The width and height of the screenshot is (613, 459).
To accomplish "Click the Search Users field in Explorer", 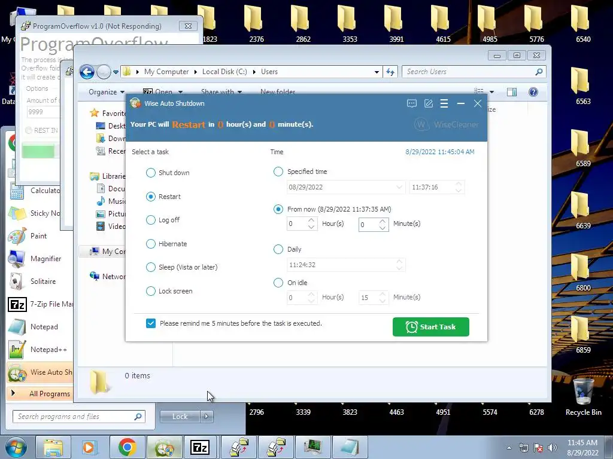I will (469, 72).
